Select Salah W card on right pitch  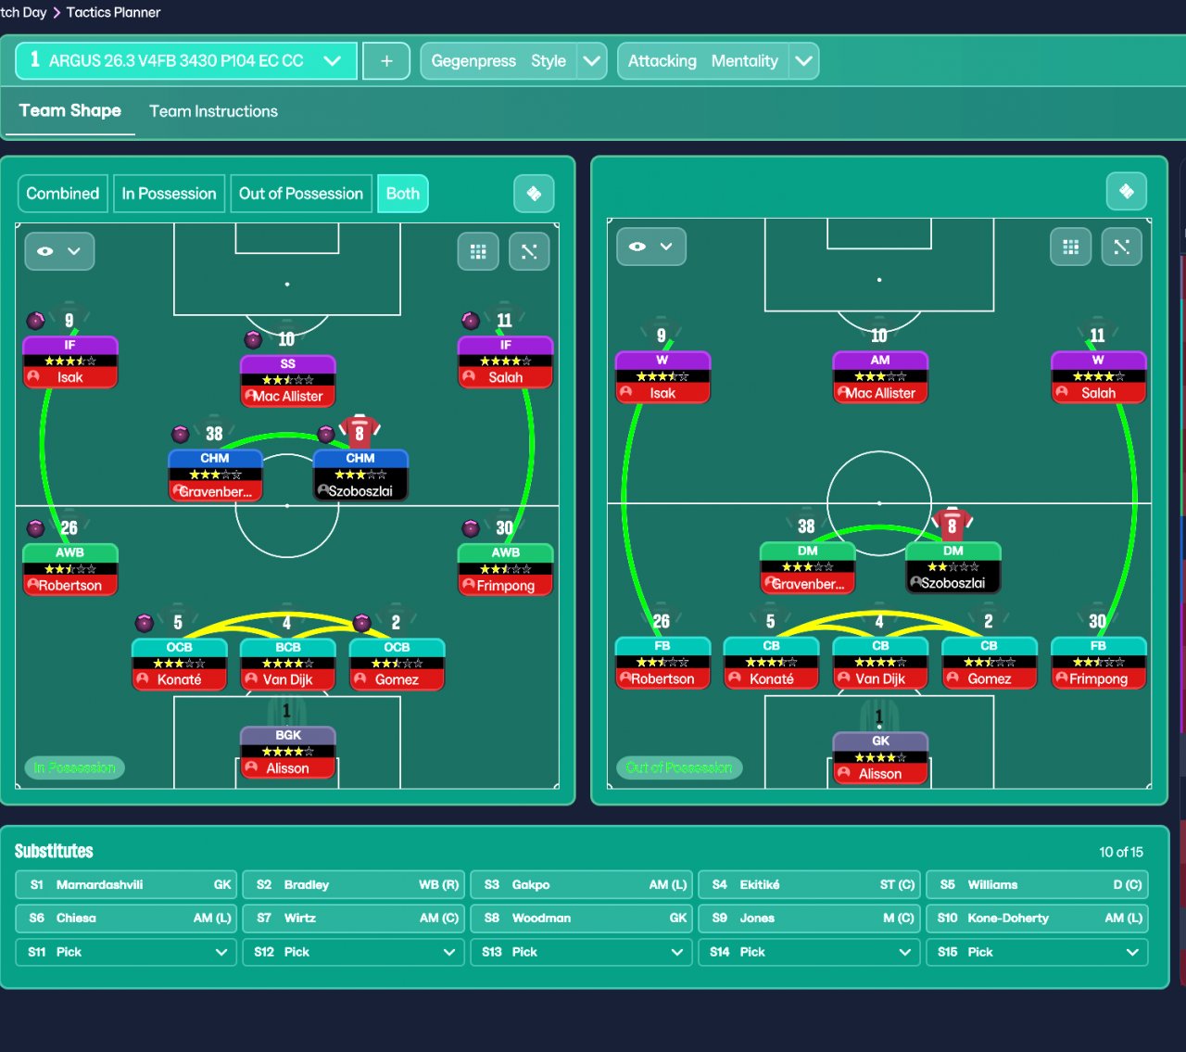point(1098,377)
